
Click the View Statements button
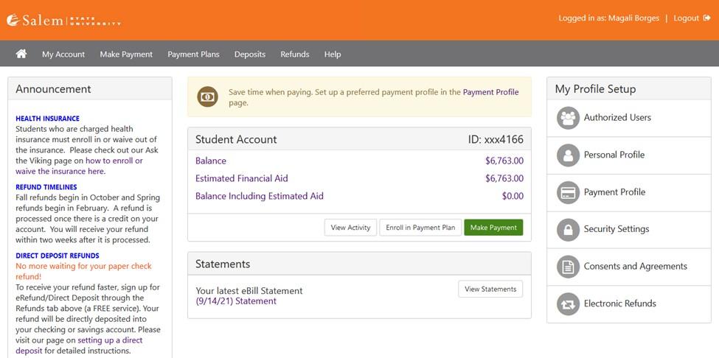pyautogui.click(x=490, y=289)
